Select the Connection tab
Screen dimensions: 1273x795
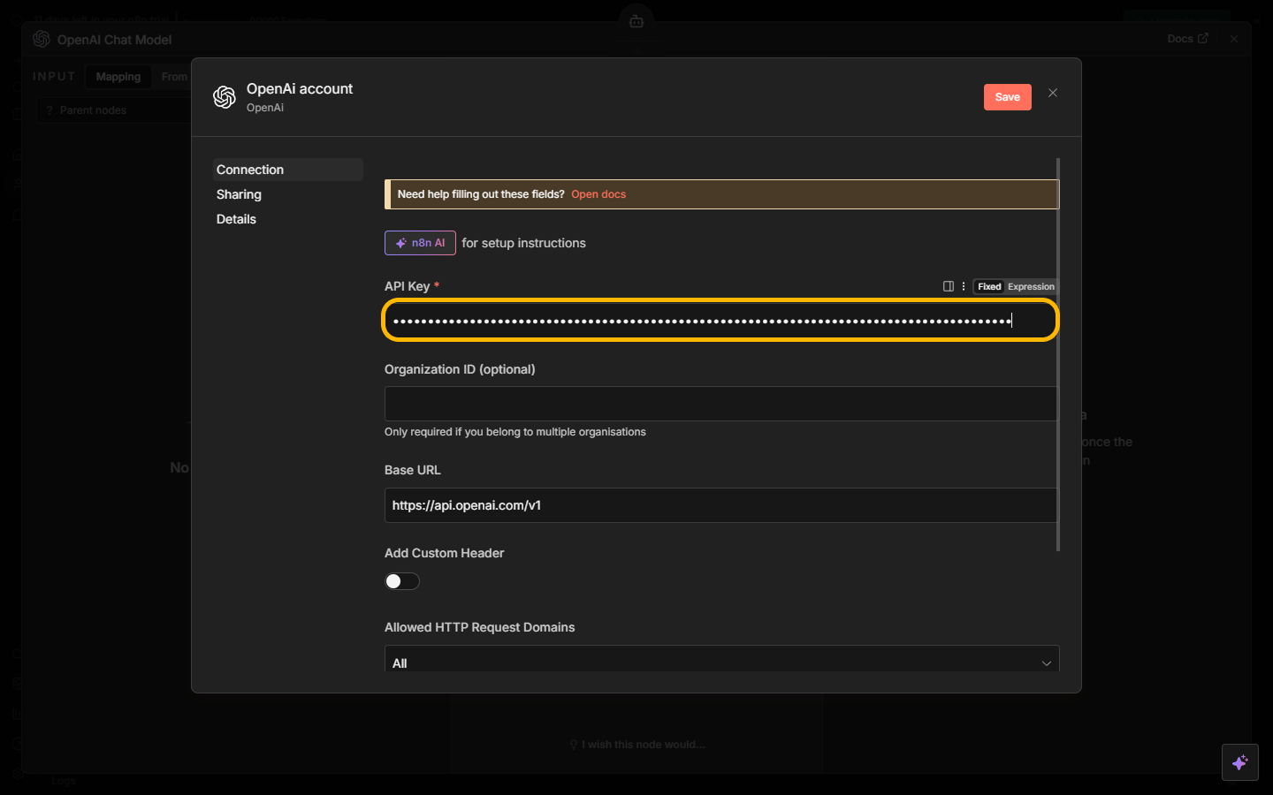click(250, 170)
